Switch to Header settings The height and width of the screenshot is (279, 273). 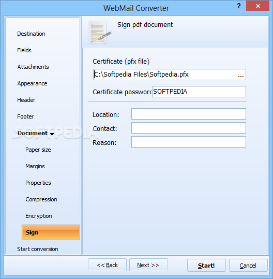(x=26, y=100)
